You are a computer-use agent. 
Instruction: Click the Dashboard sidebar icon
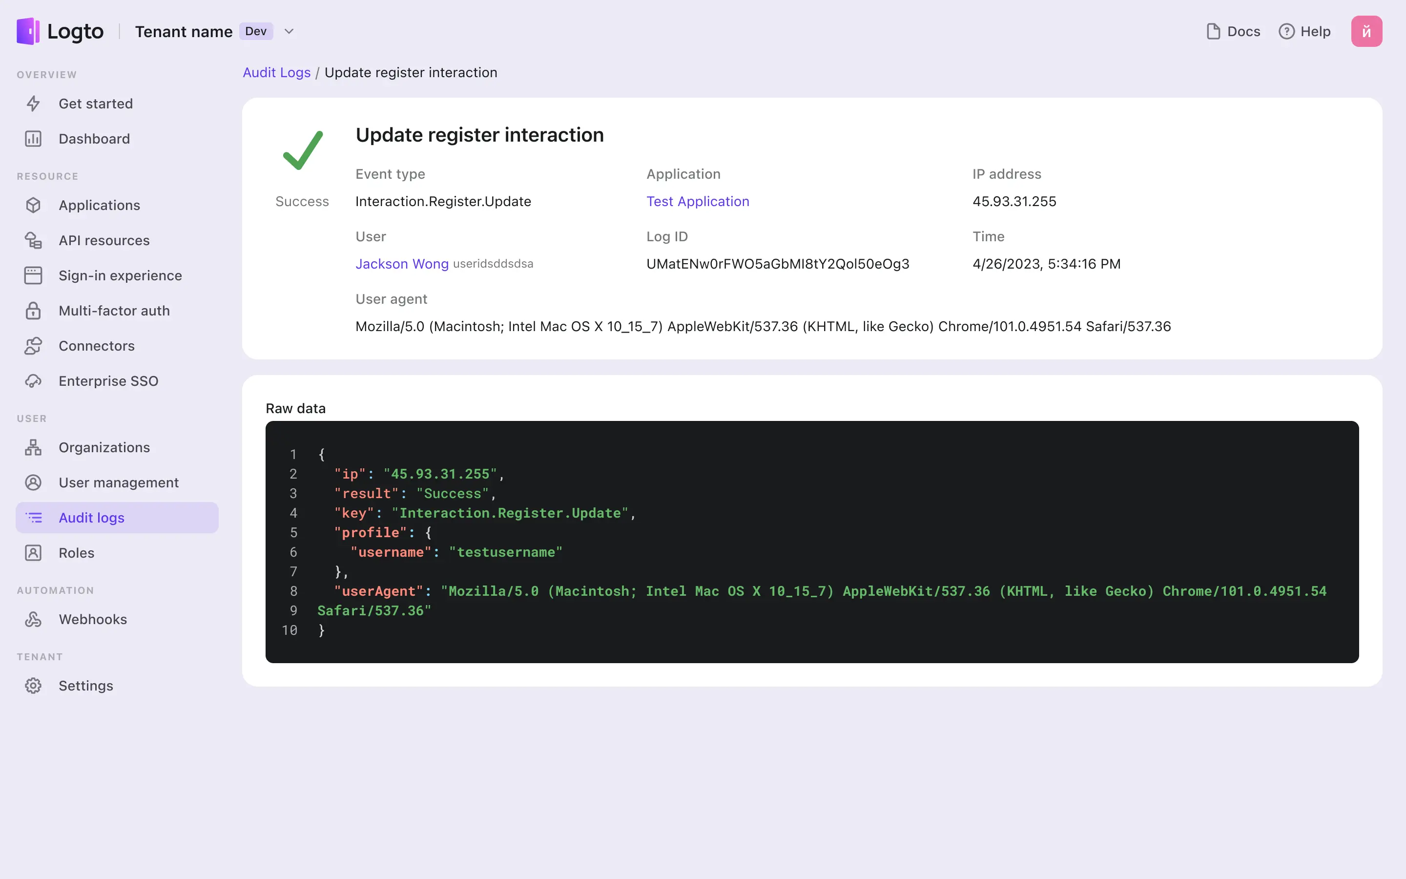point(33,138)
